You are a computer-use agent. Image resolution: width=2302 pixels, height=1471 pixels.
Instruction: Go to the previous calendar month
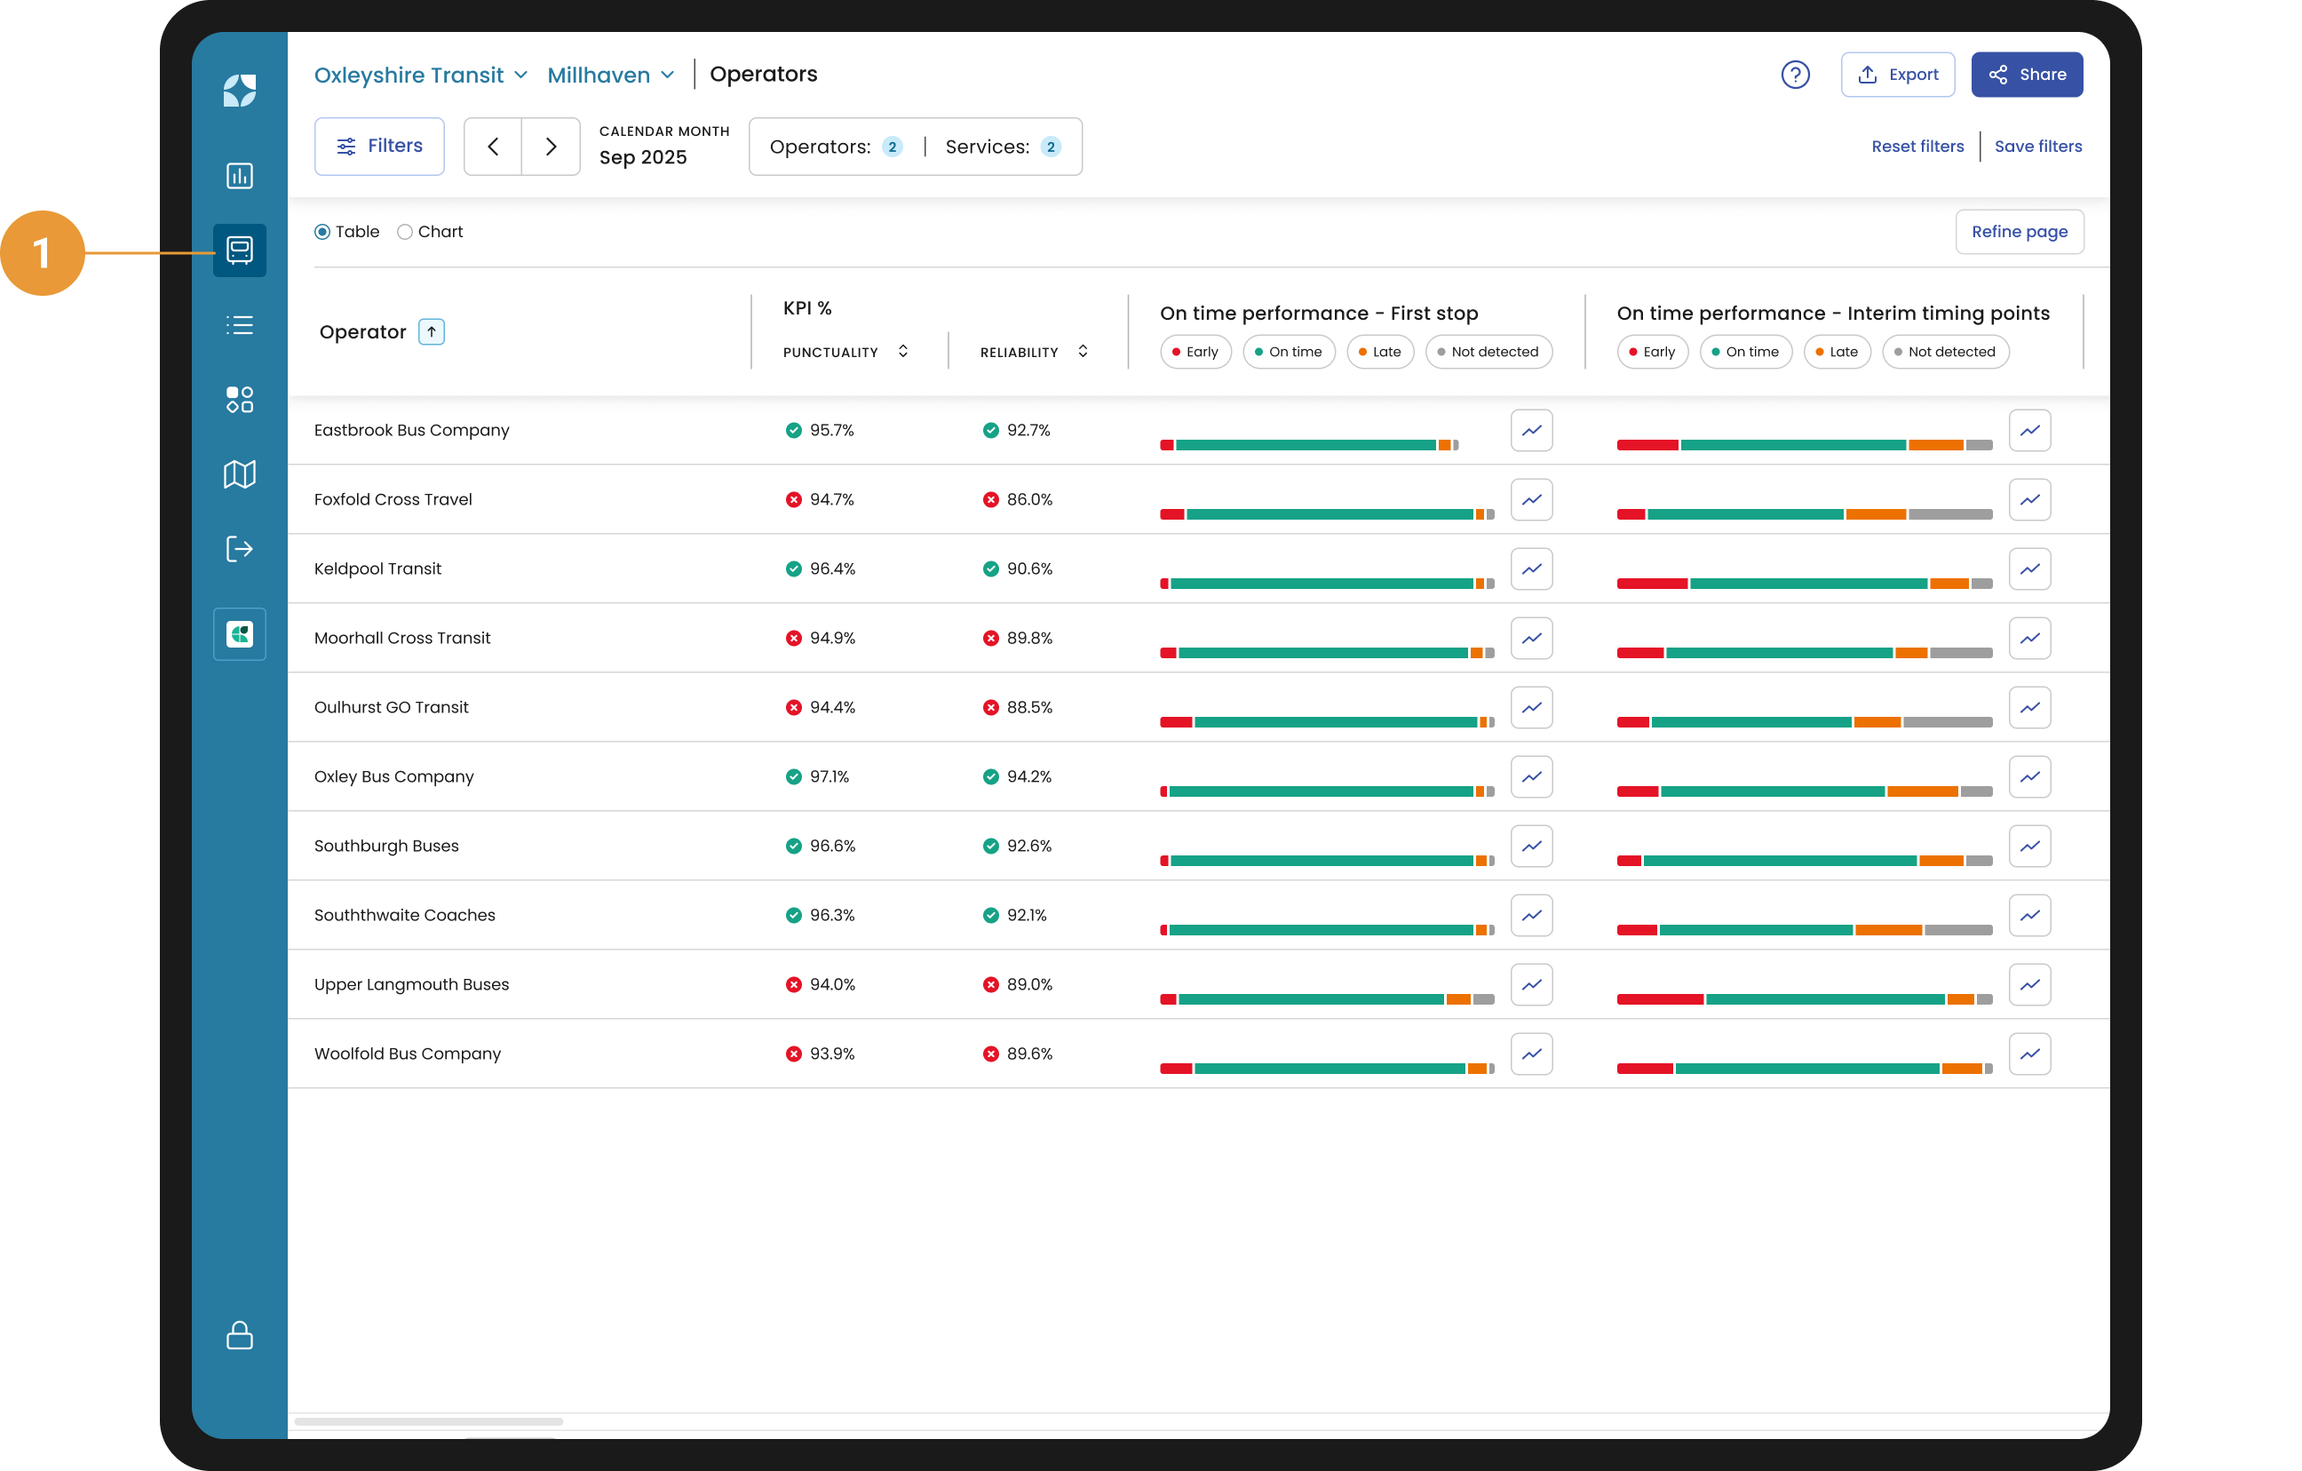(x=493, y=147)
